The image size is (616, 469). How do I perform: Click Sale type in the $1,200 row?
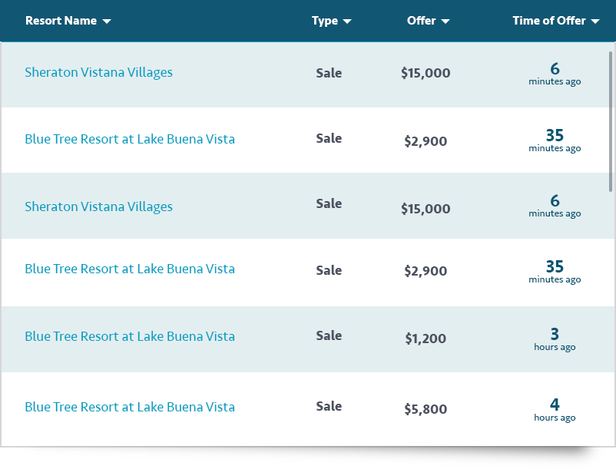[329, 335]
